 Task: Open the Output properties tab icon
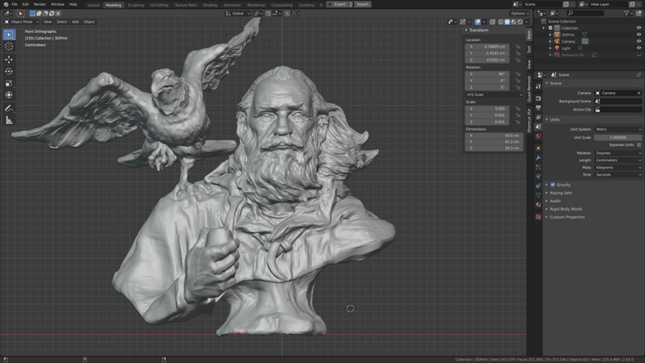(539, 107)
